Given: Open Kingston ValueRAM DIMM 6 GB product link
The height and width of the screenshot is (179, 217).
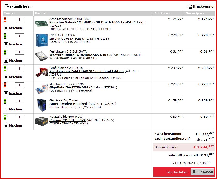Looking at the screenshot, I should click(90, 22).
